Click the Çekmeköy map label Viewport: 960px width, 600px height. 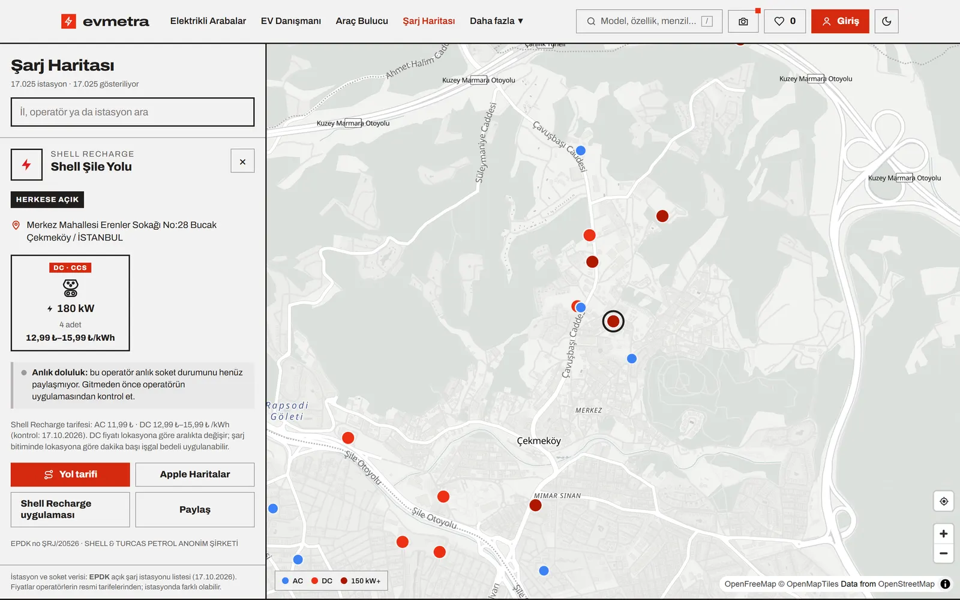(539, 441)
